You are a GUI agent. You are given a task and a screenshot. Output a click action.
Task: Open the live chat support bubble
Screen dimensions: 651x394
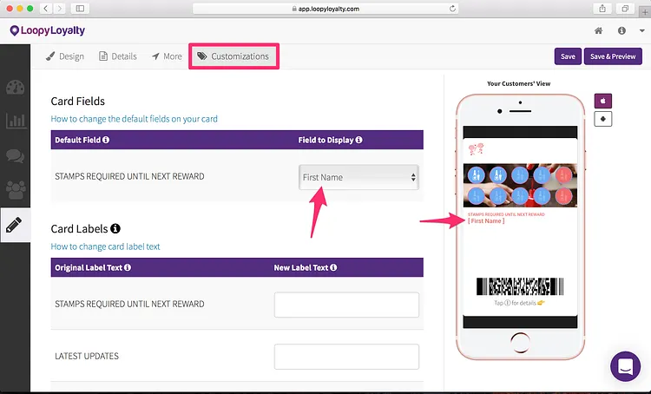point(625,366)
